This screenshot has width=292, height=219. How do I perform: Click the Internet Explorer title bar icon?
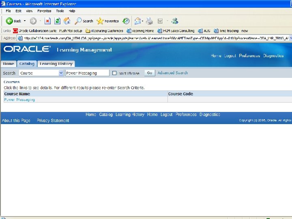click(3, 4)
